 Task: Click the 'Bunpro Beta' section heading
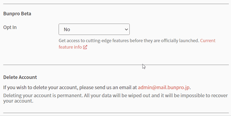(x=17, y=14)
